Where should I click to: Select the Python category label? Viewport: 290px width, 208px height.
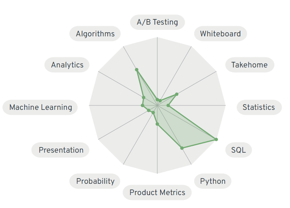tap(213, 181)
